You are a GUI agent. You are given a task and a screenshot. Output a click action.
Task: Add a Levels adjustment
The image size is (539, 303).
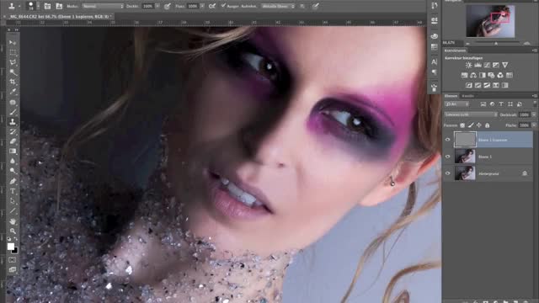[x=478, y=65]
